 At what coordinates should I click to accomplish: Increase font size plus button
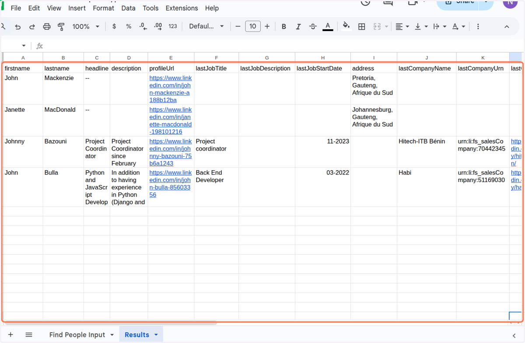click(267, 26)
